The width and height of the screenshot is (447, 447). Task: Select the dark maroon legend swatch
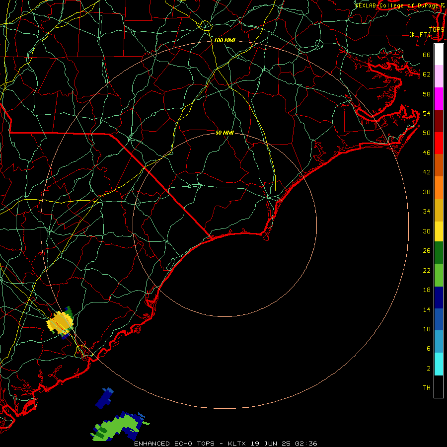point(439,121)
